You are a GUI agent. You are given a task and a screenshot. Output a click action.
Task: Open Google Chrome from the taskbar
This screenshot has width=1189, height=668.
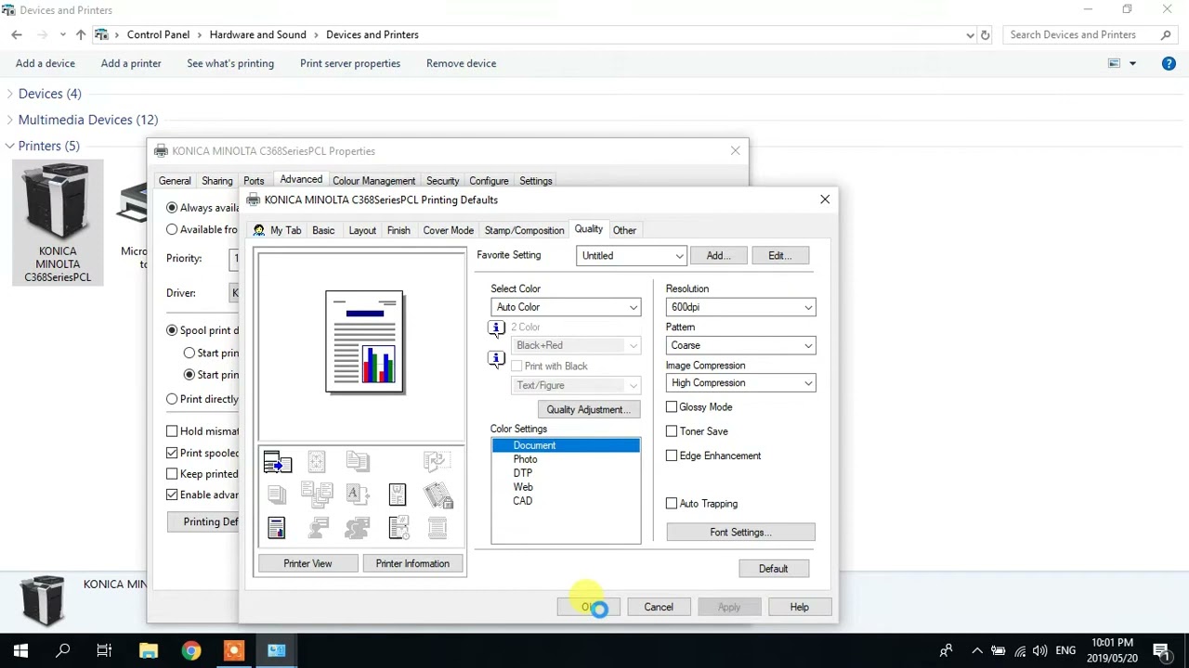(190, 650)
